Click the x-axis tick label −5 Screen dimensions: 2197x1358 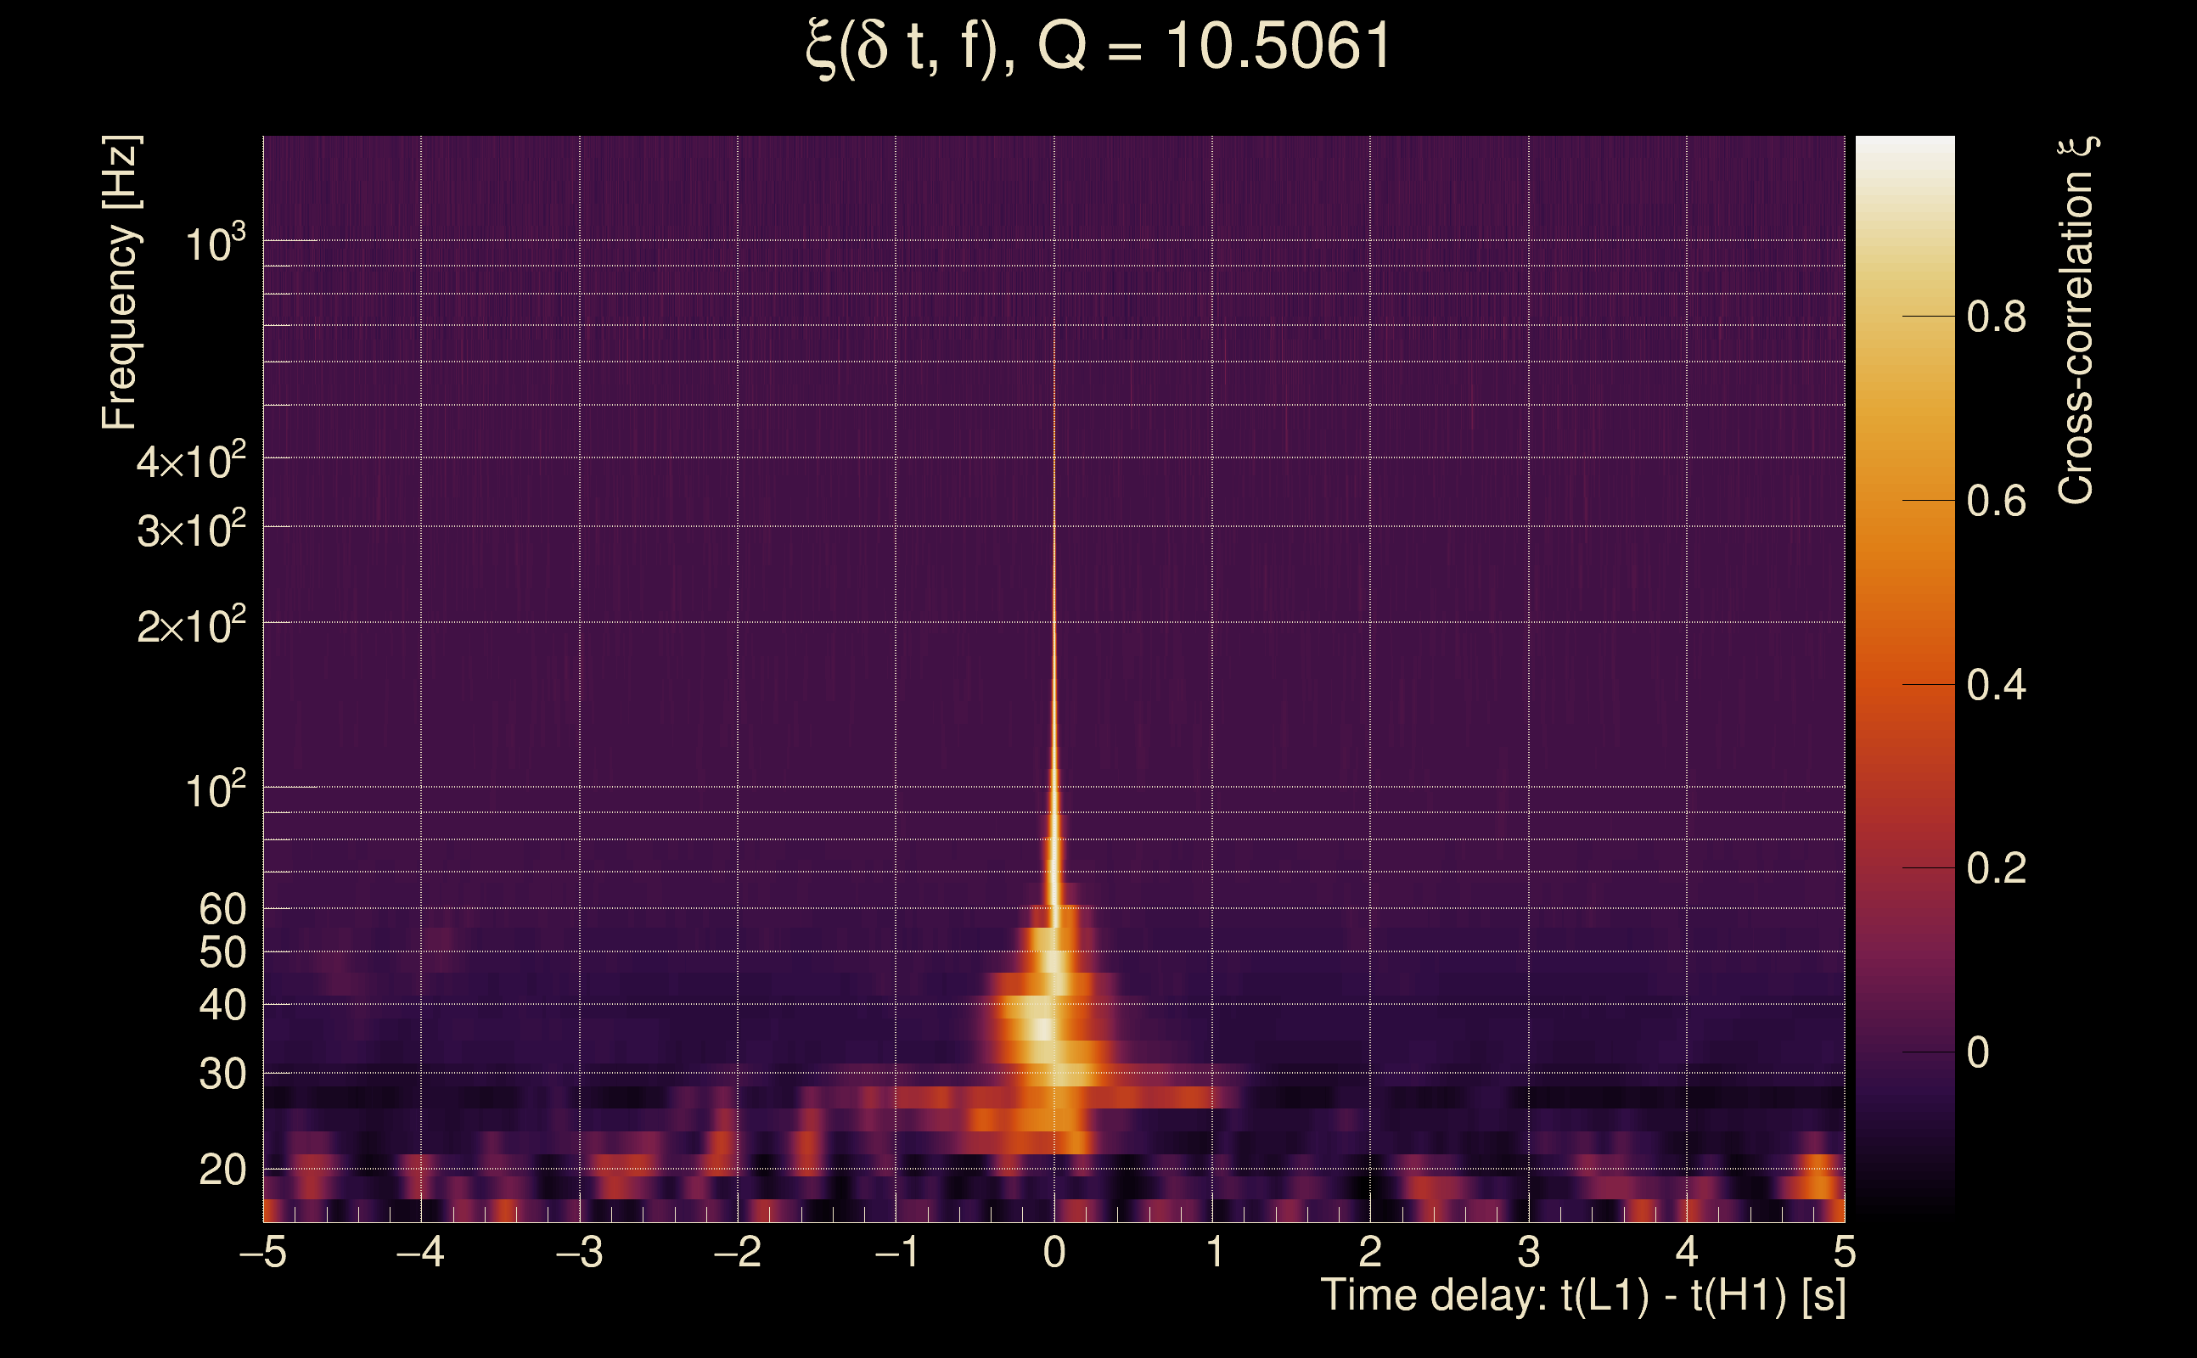click(263, 1252)
